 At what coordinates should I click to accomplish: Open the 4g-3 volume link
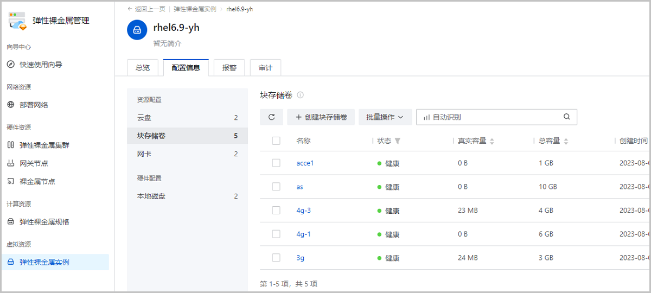[x=303, y=211]
